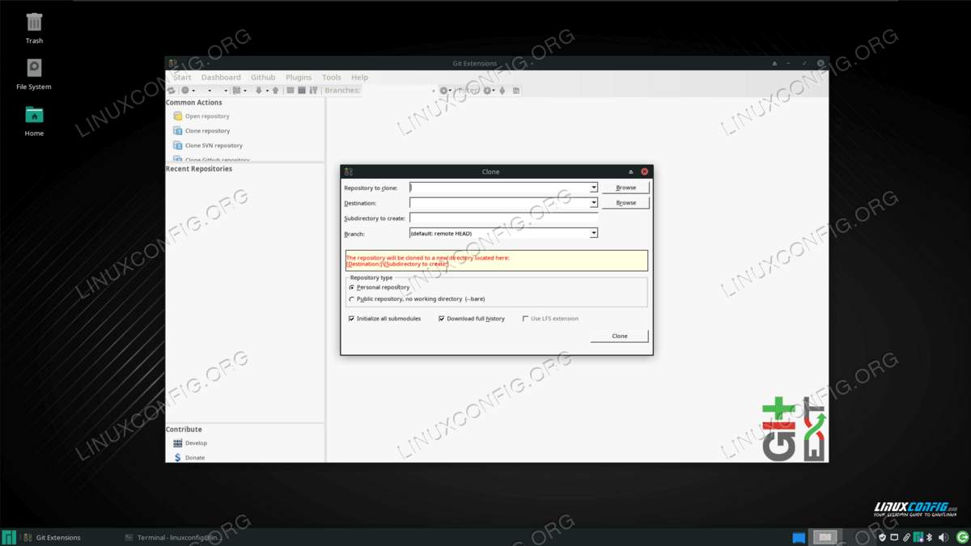The image size is (971, 546).
Task: Click the Donate dollar icon
Action: tap(178, 458)
